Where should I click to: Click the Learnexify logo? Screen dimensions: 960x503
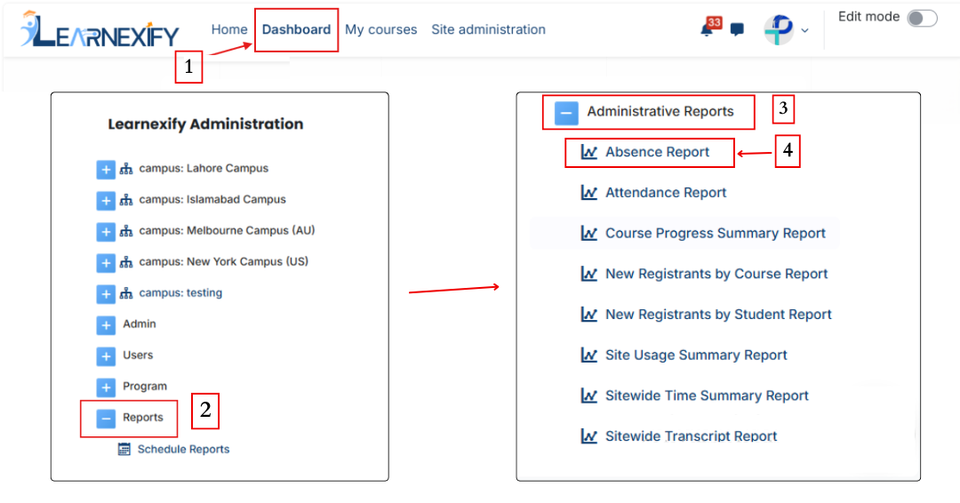[100, 28]
